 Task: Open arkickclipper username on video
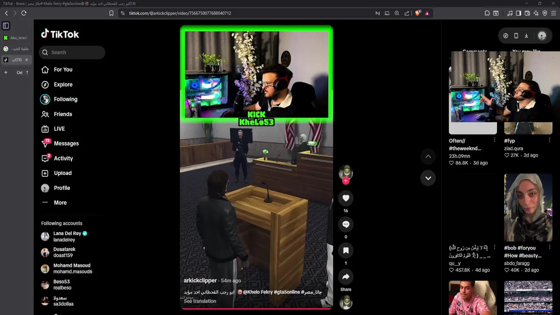[x=200, y=280]
